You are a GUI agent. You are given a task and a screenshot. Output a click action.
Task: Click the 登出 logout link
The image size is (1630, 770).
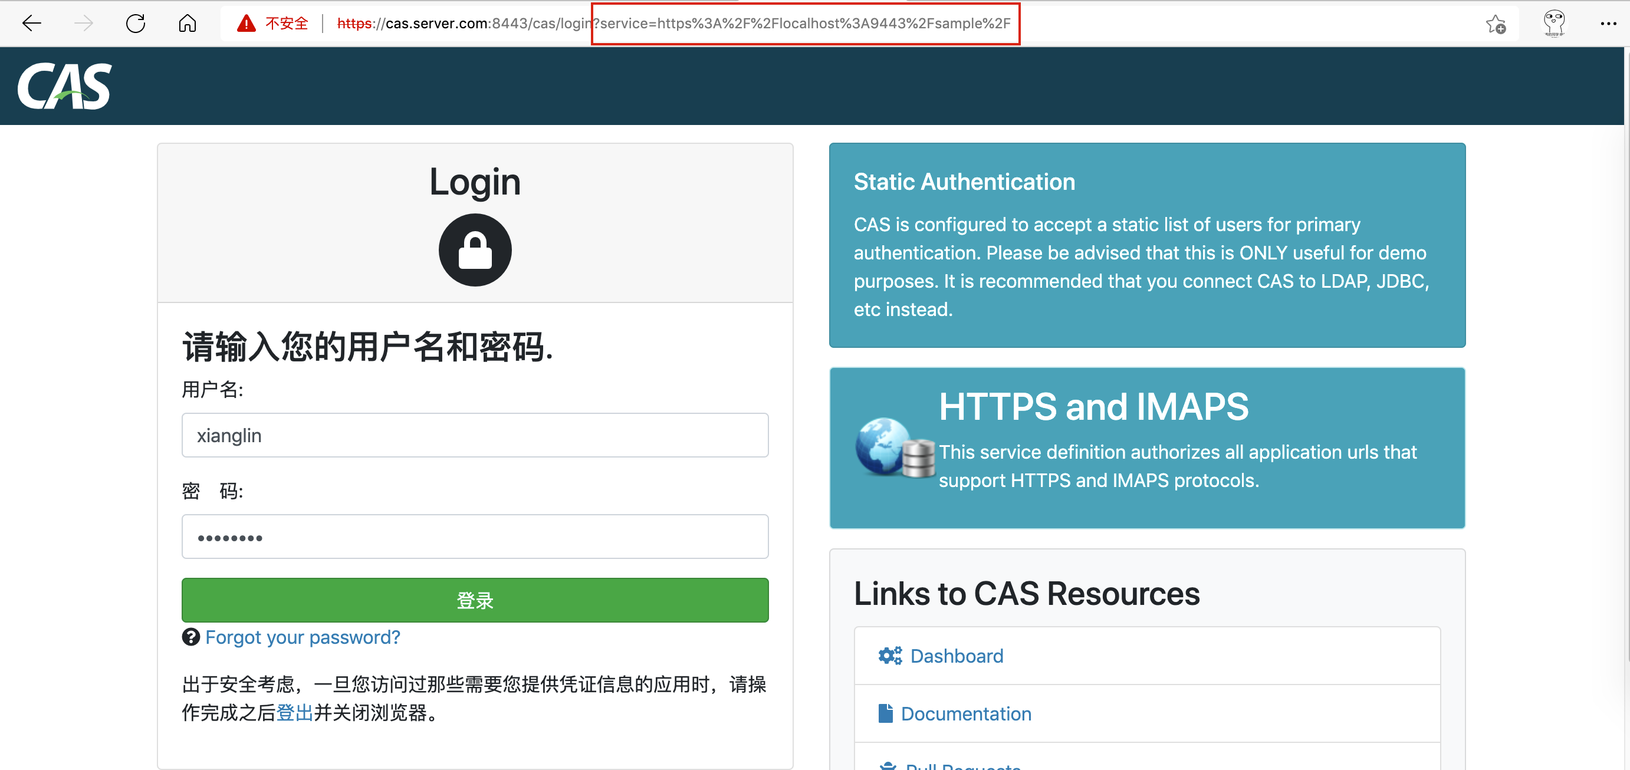295,713
